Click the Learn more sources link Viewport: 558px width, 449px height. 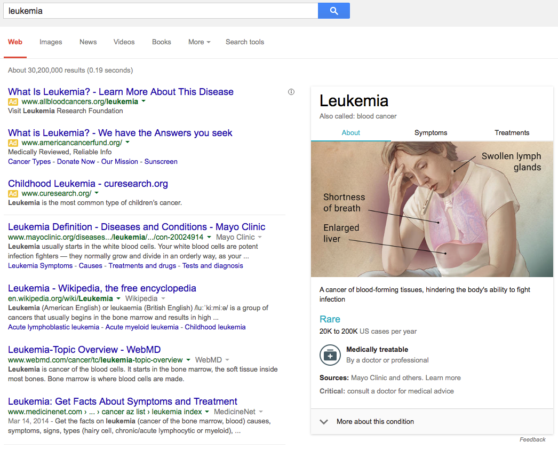click(443, 378)
